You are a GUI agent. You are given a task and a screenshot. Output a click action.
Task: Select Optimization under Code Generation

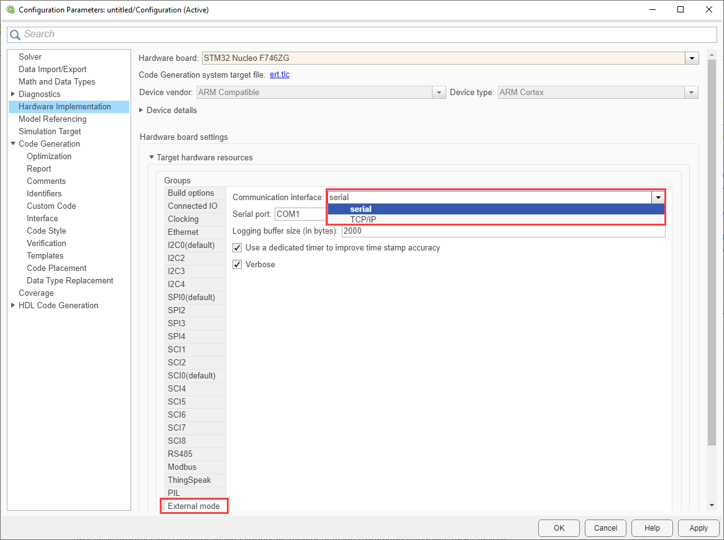pos(49,157)
